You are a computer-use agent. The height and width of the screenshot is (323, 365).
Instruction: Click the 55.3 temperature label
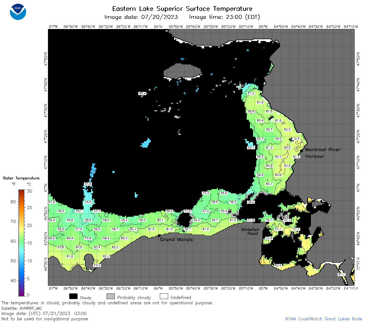(206, 193)
